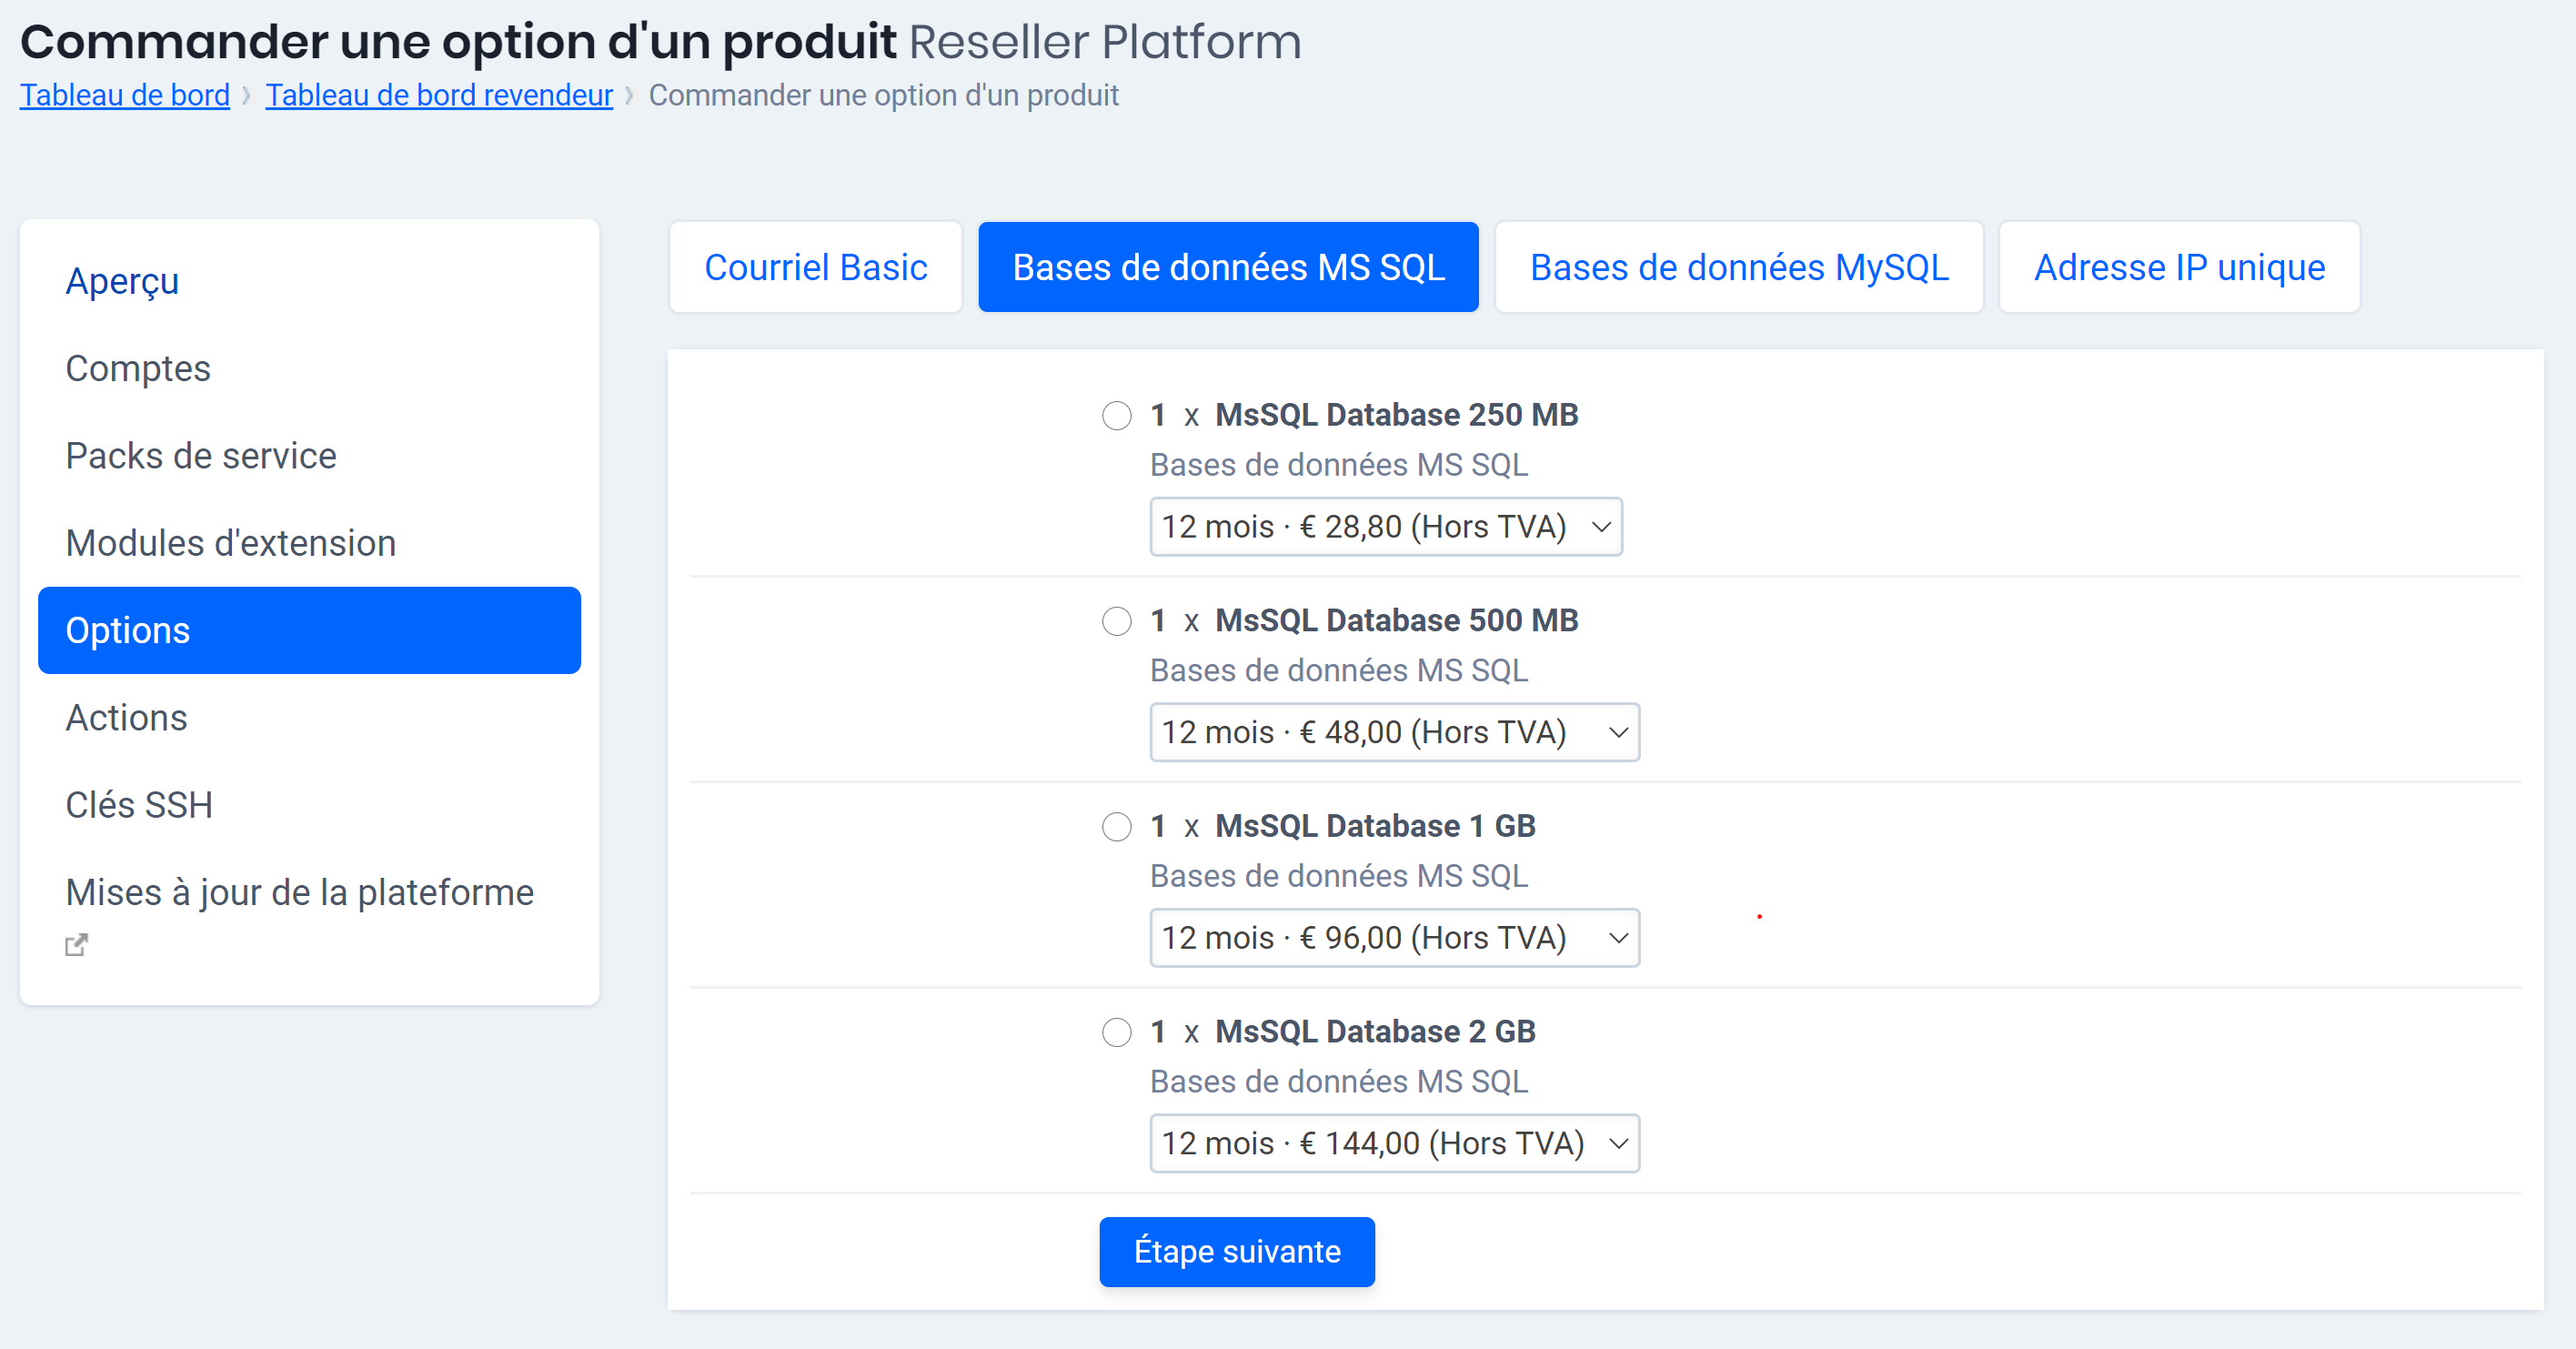Open the Actions section
2576x1349 pixels.
coord(126,717)
